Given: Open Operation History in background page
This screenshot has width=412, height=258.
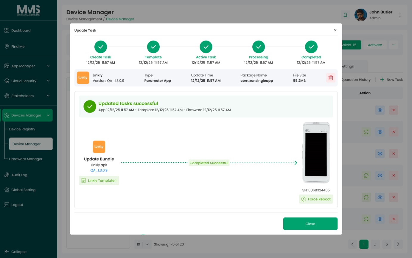Looking at the screenshot, I should point(356,80).
